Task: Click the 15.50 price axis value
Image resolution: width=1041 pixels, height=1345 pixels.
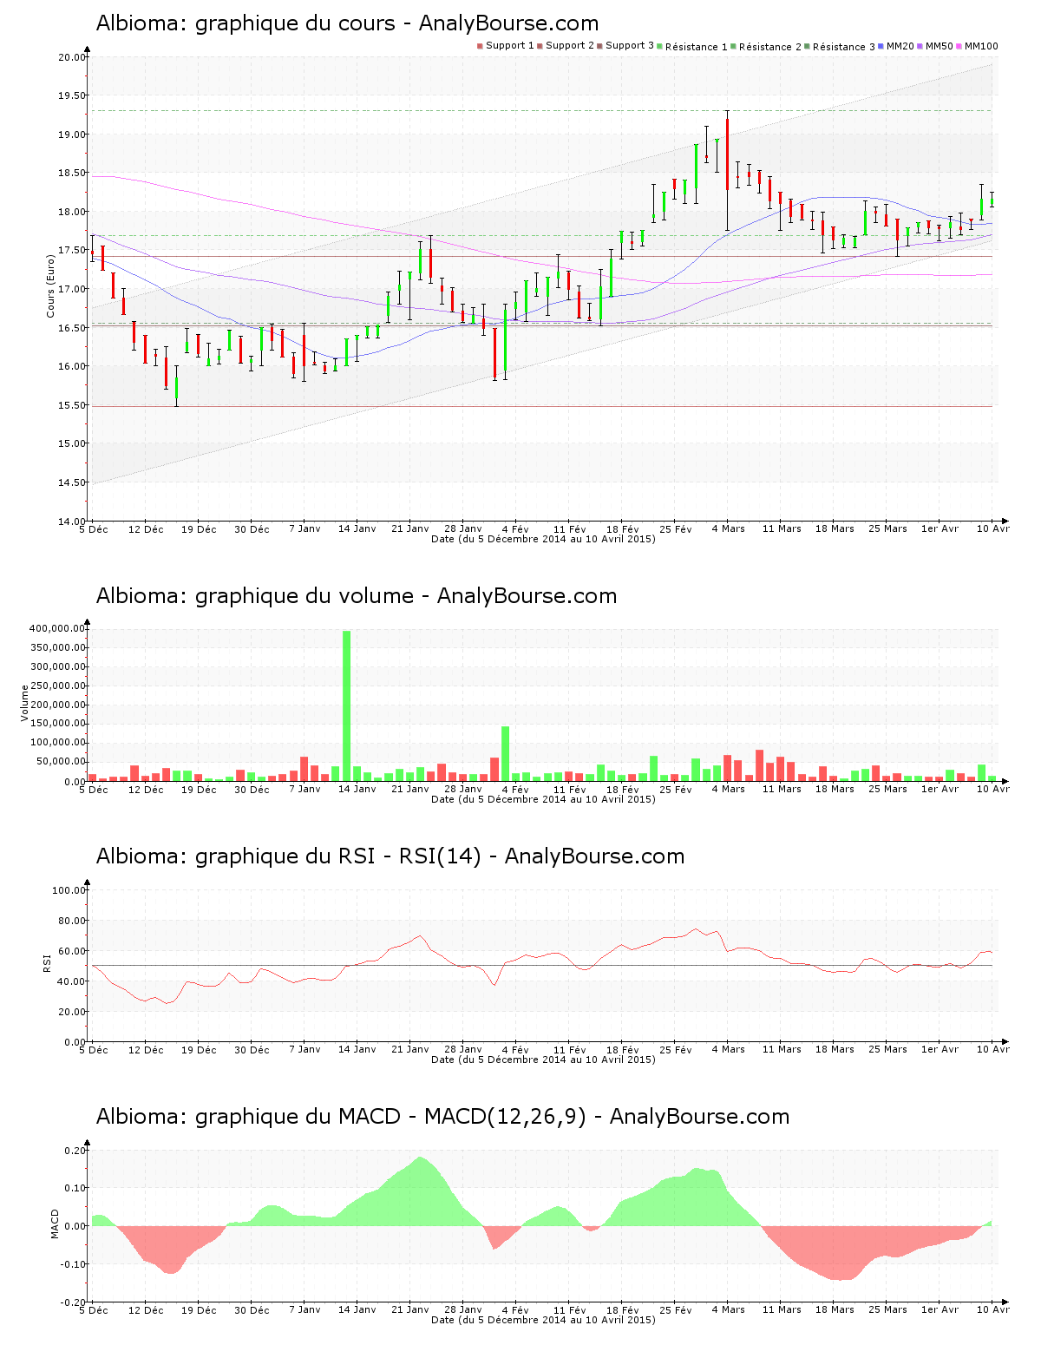Action: 73,405
